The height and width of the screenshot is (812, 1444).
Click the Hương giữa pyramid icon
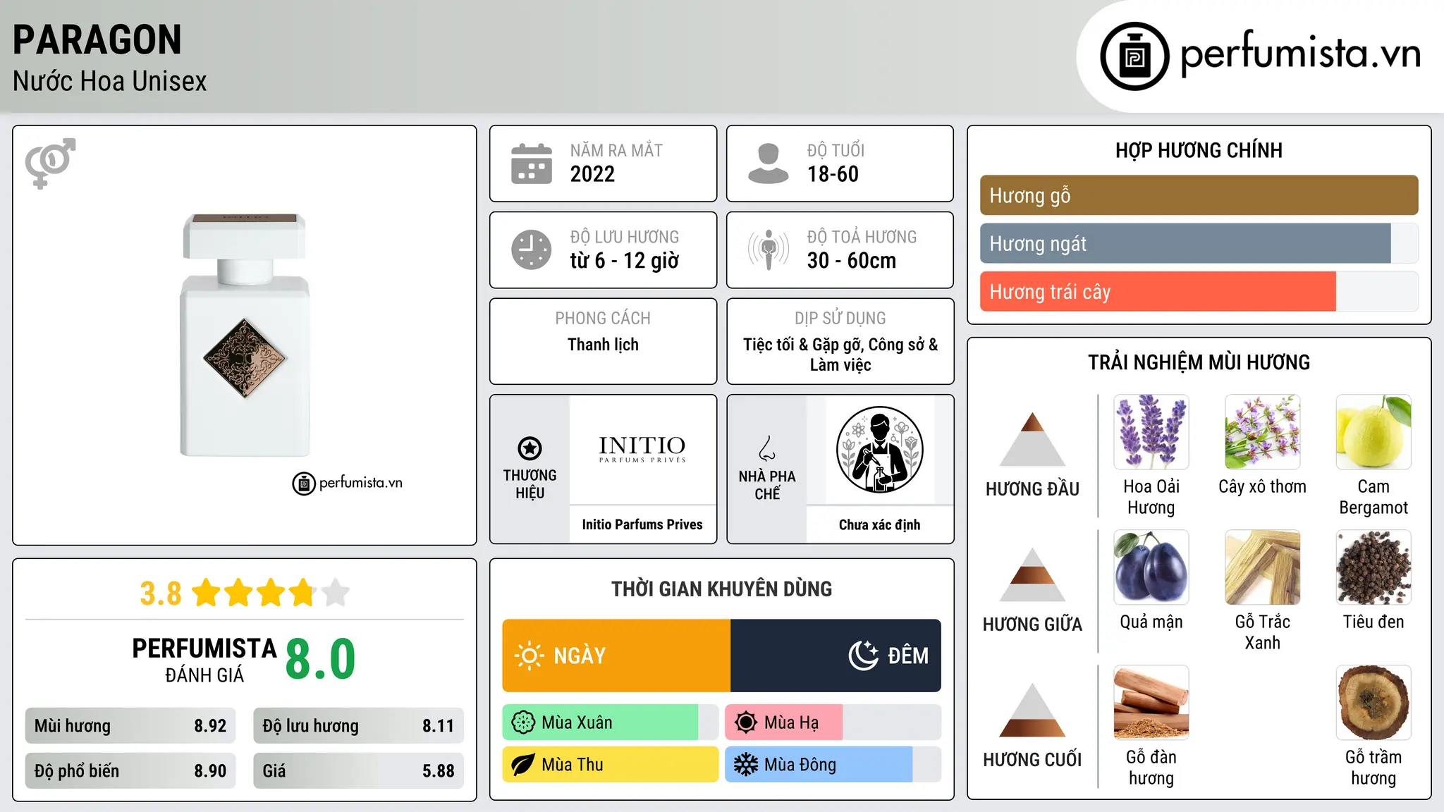[1032, 574]
